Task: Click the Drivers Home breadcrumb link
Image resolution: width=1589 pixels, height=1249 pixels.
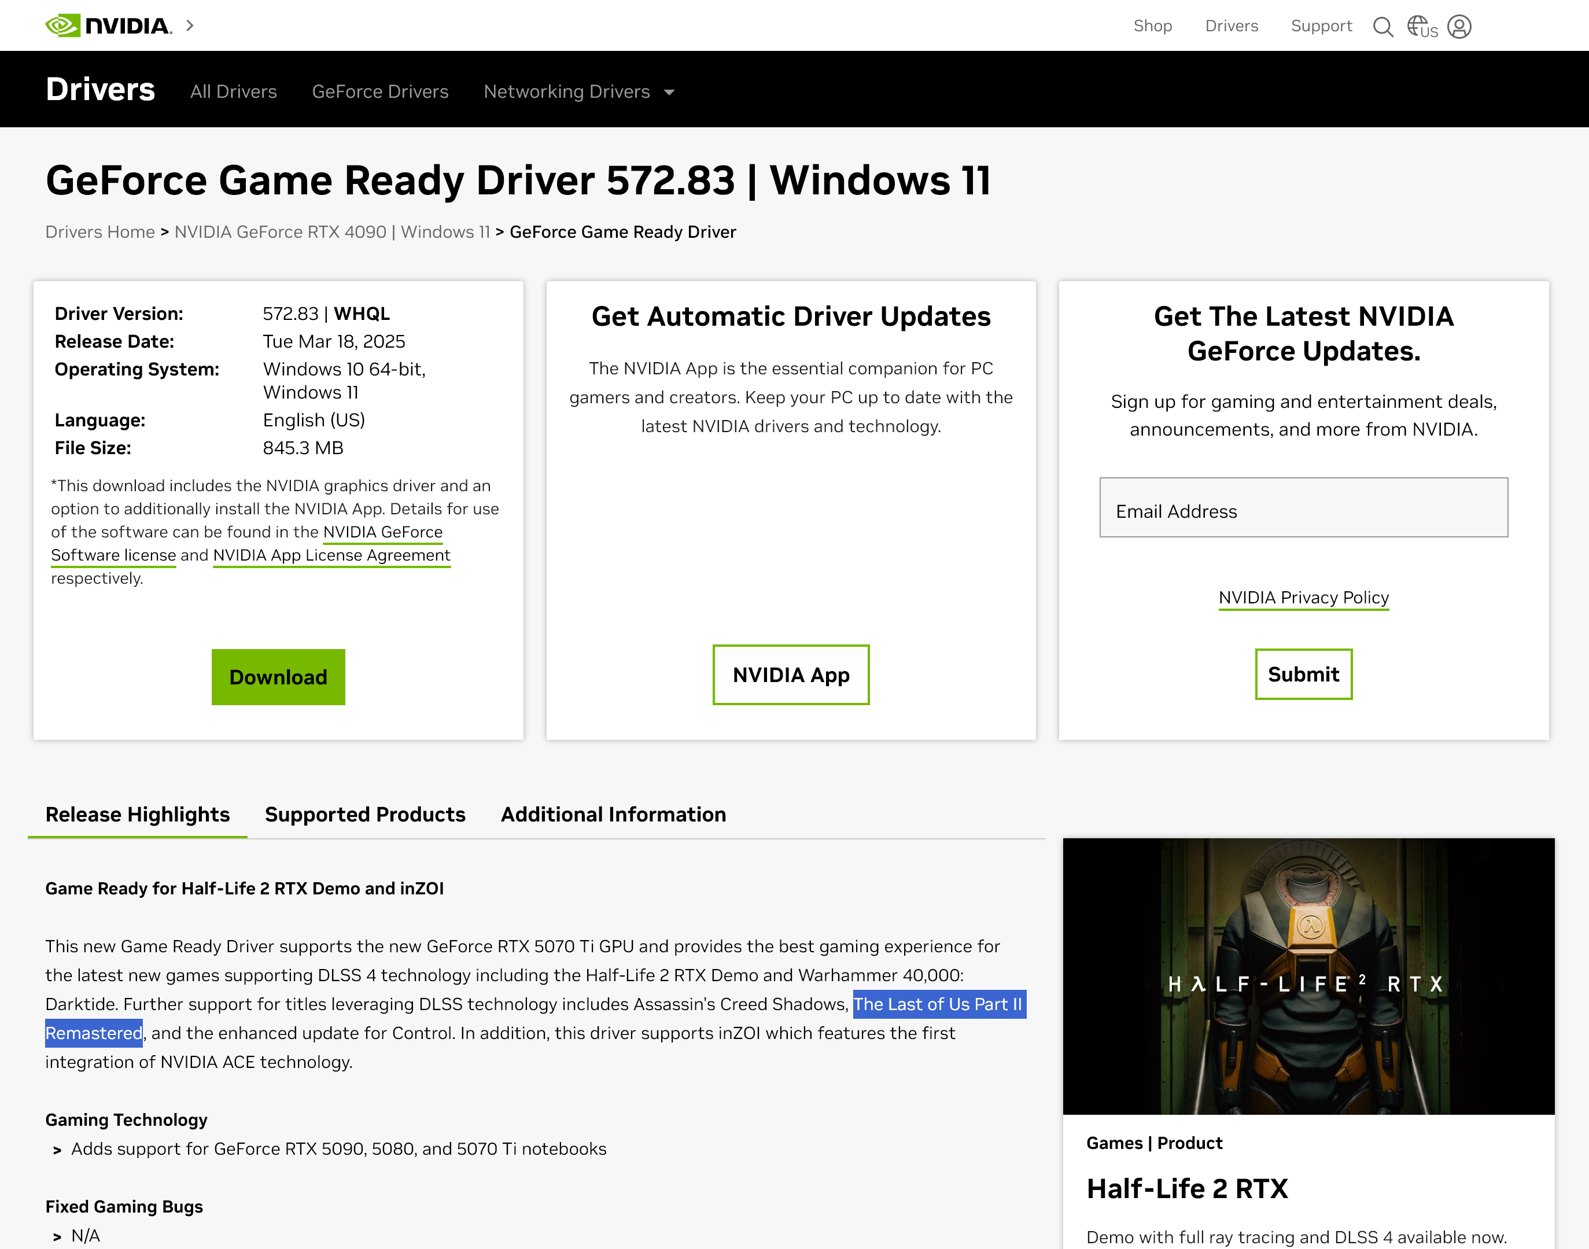Action: pos(100,232)
